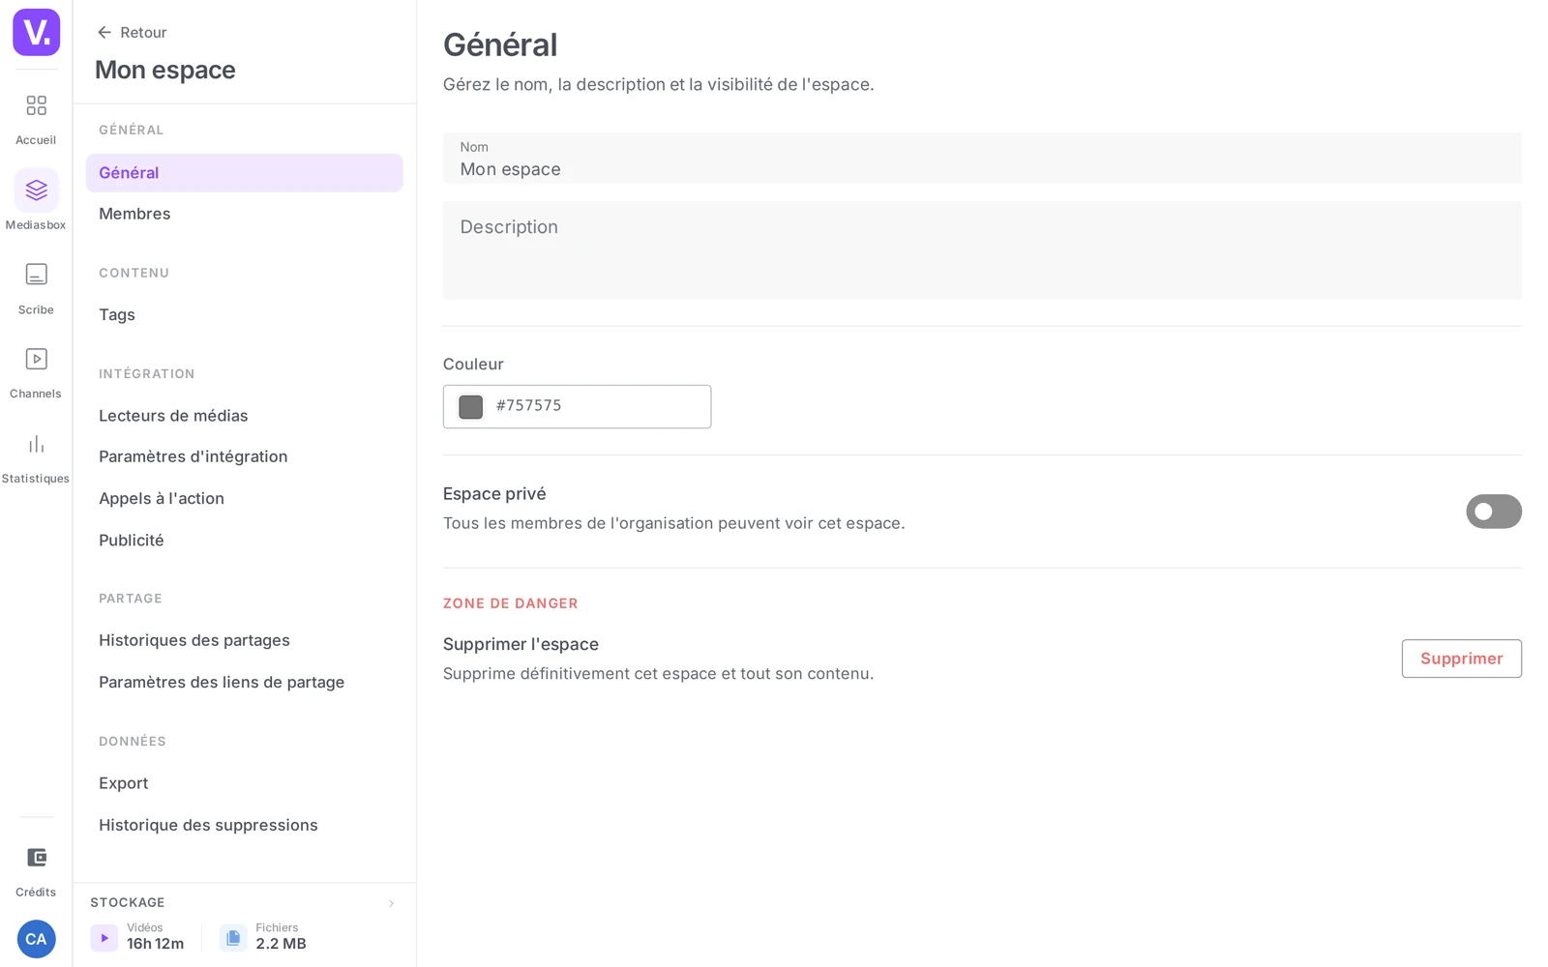The height and width of the screenshot is (967, 1548).
Task: Open the Channels play icon
Action: tap(36, 359)
